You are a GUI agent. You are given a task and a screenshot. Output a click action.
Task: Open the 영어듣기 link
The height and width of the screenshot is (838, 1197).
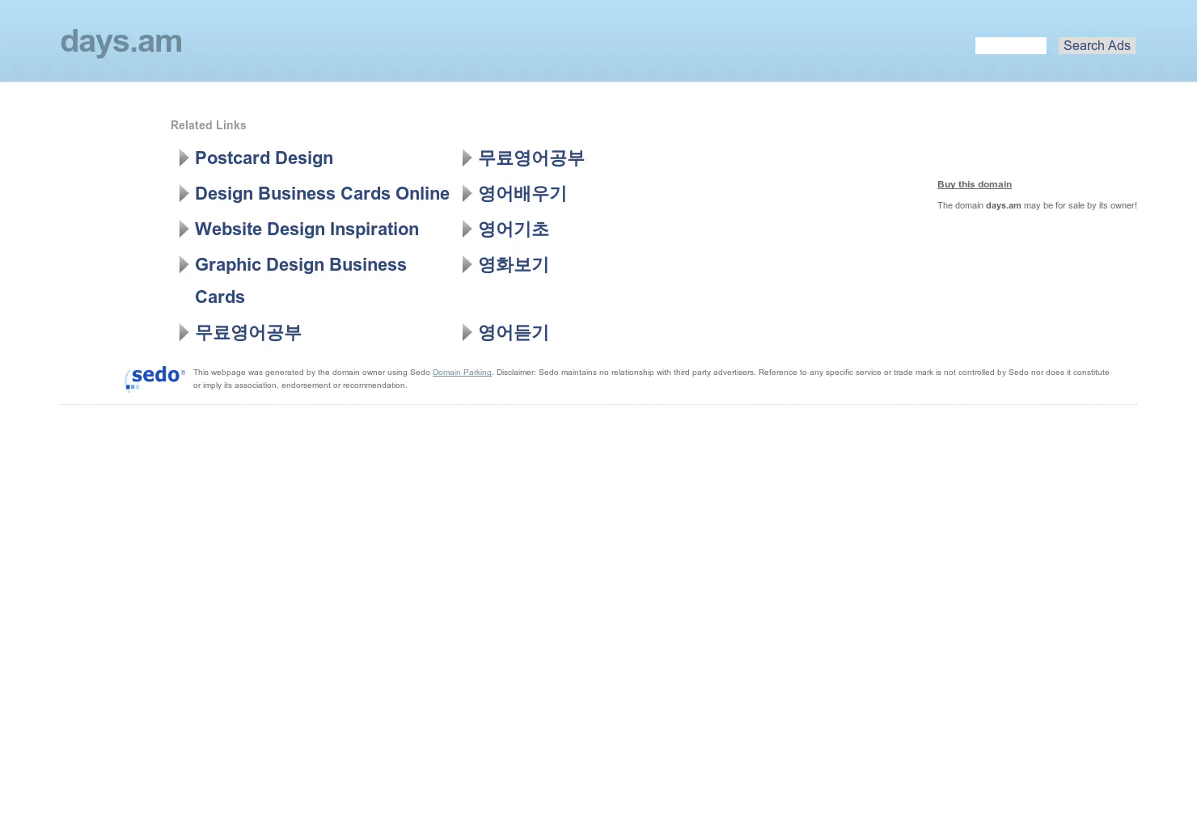pos(514,333)
